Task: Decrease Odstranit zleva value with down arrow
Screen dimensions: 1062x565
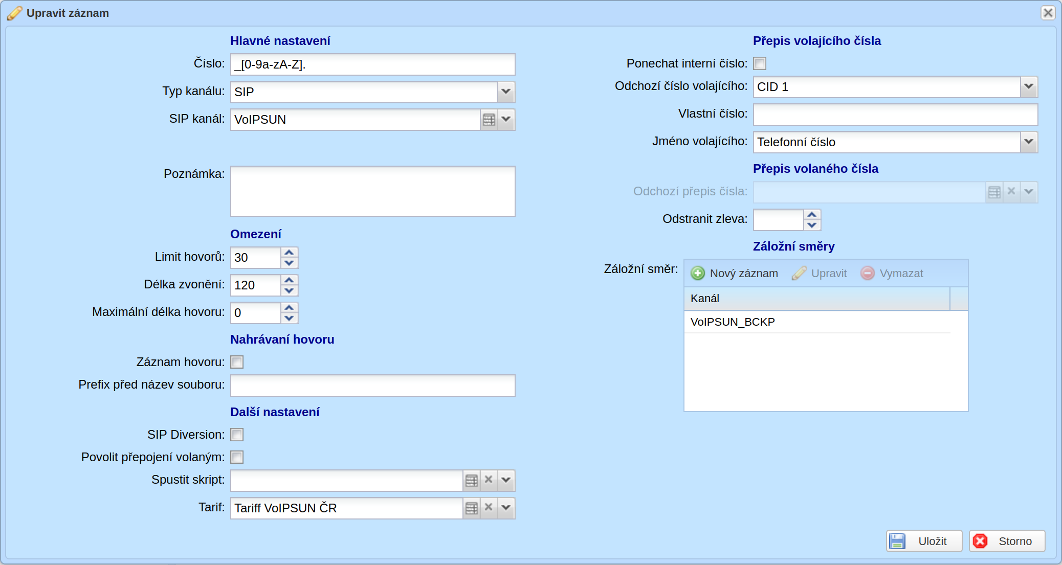Action: [812, 225]
